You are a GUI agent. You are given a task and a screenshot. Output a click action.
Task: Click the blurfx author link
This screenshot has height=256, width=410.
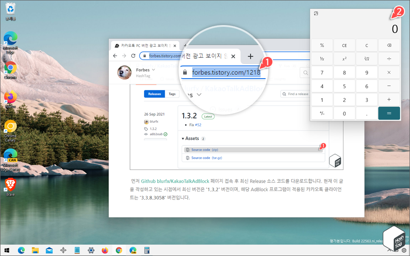click(154, 121)
